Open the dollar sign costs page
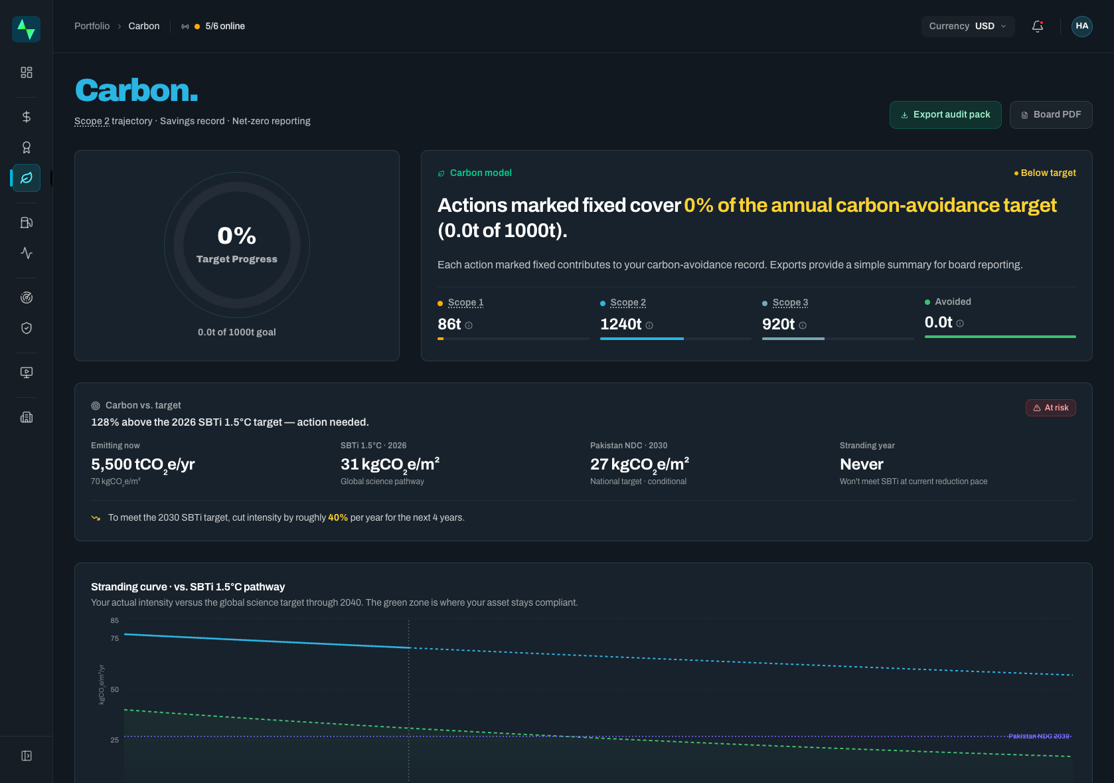 (x=27, y=117)
